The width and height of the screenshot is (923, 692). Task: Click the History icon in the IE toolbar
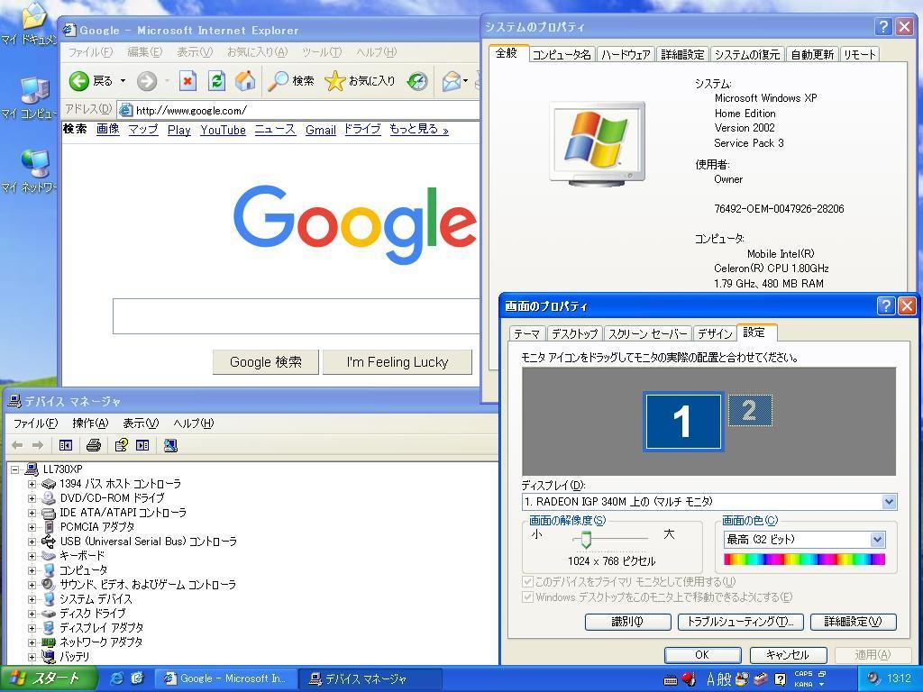pos(417,80)
